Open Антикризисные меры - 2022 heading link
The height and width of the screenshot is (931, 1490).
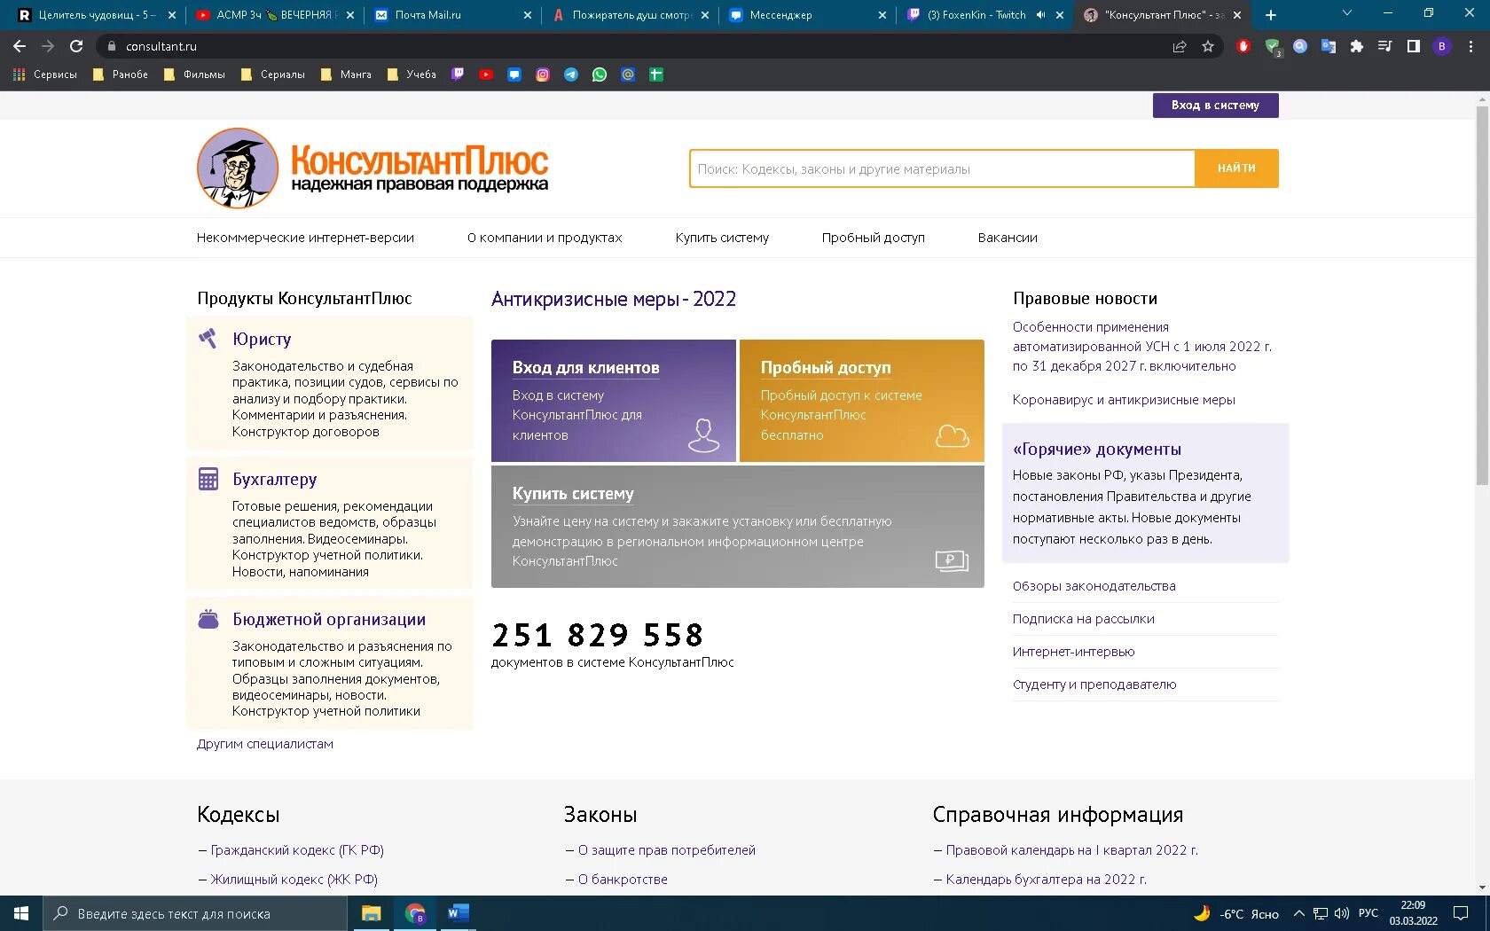(614, 300)
